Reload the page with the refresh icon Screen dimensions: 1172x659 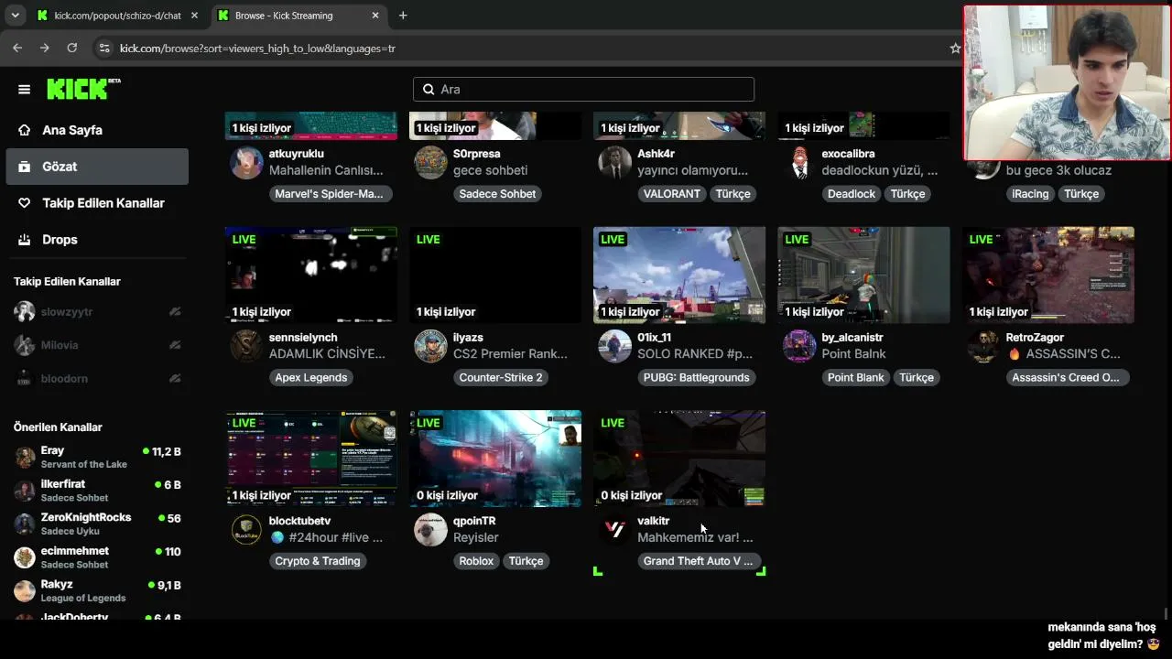[72, 48]
